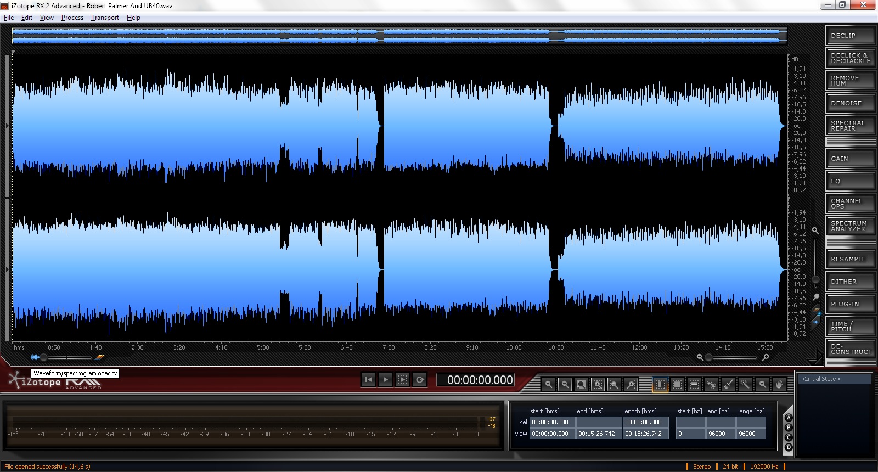This screenshot has width=878, height=472.
Task: Select the lasso selection tool
Action: coord(711,385)
